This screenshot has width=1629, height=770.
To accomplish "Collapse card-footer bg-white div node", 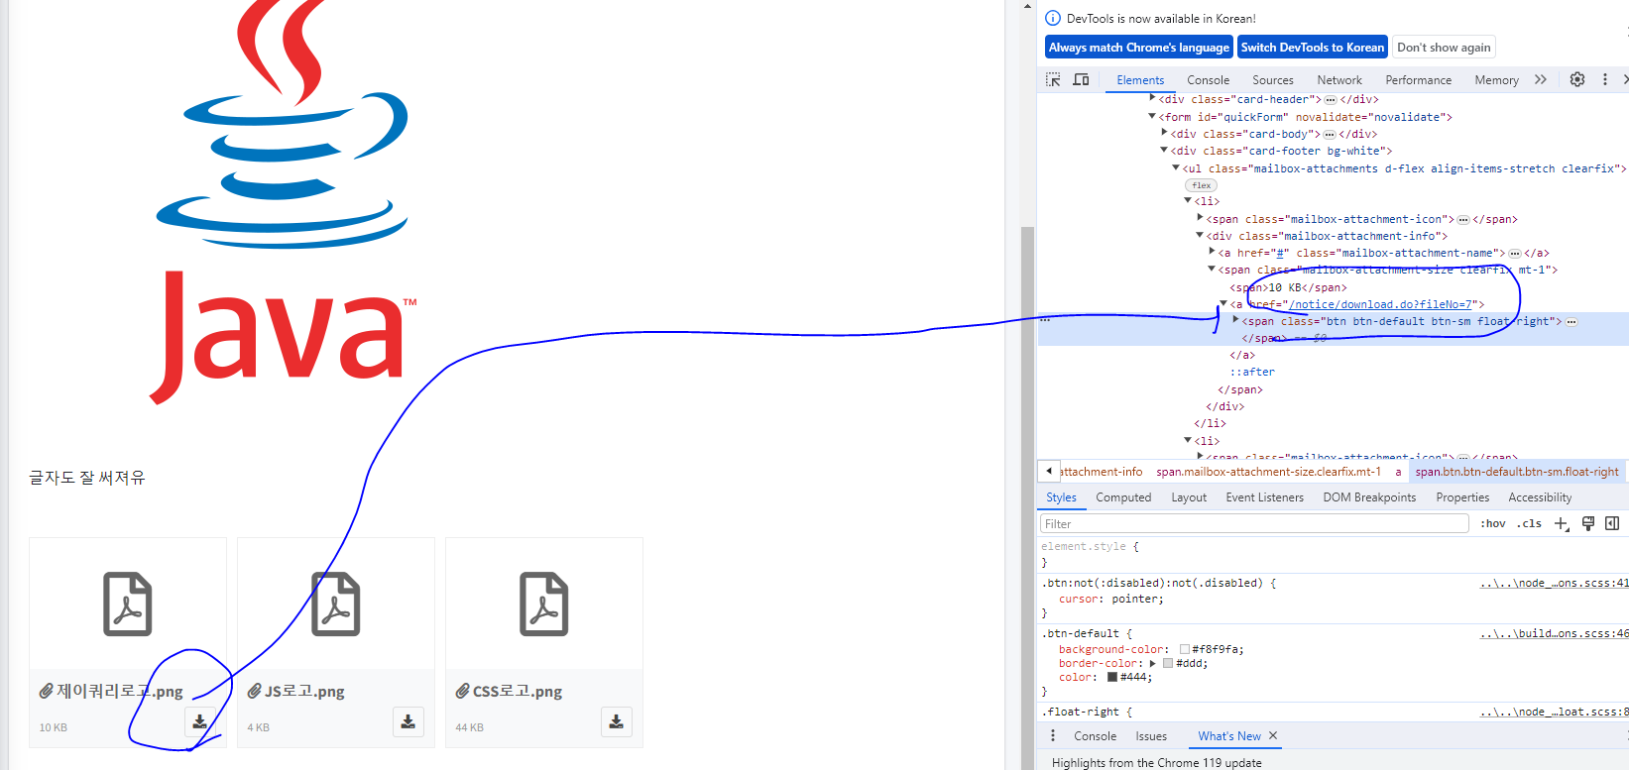I will 1164,151.
